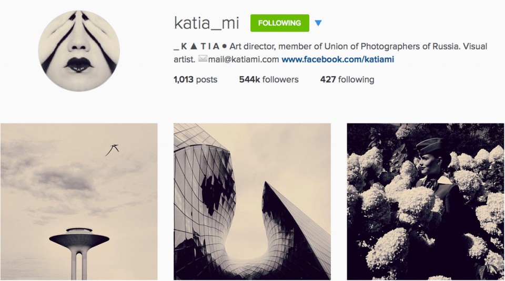View the 427 following list

coord(347,79)
